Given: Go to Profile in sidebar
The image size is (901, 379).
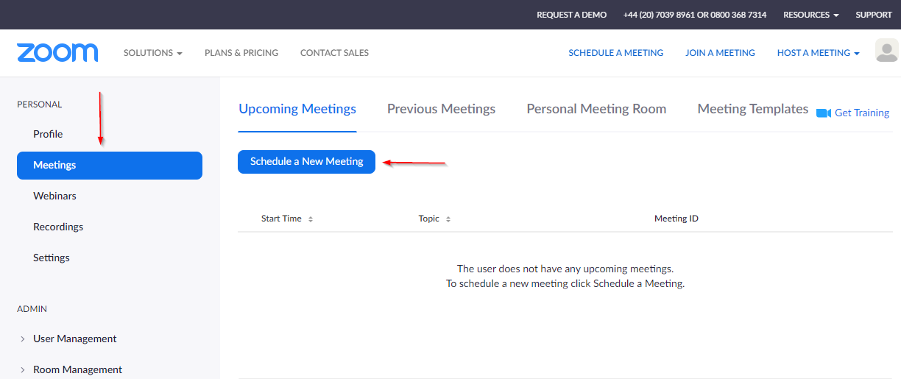Looking at the screenshot, I should pos(48,134).
